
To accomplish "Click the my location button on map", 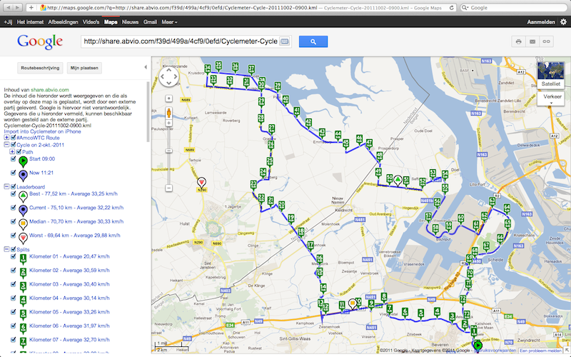I will click(x=169, y=99).
